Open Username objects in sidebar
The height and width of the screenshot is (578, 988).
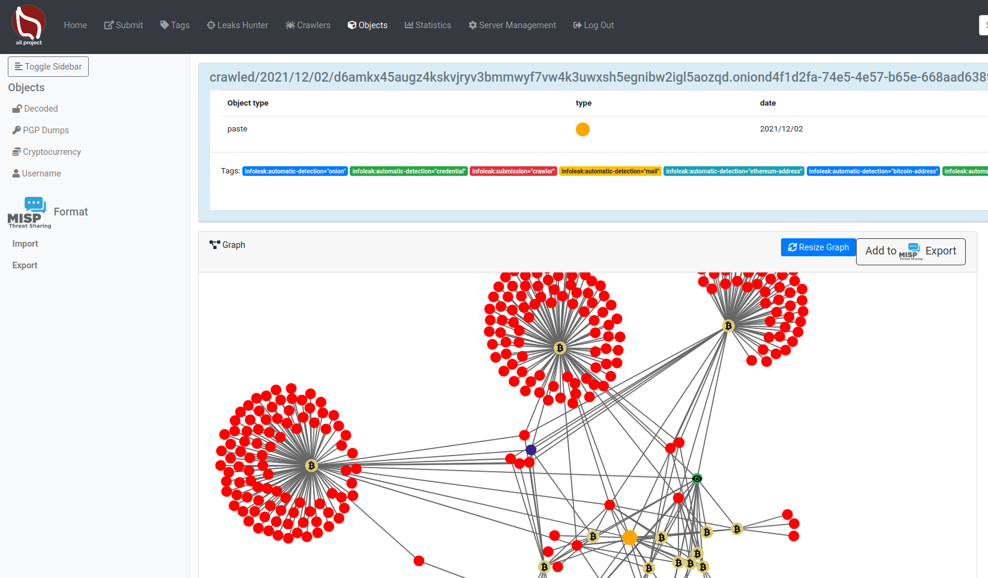[37, 173]
